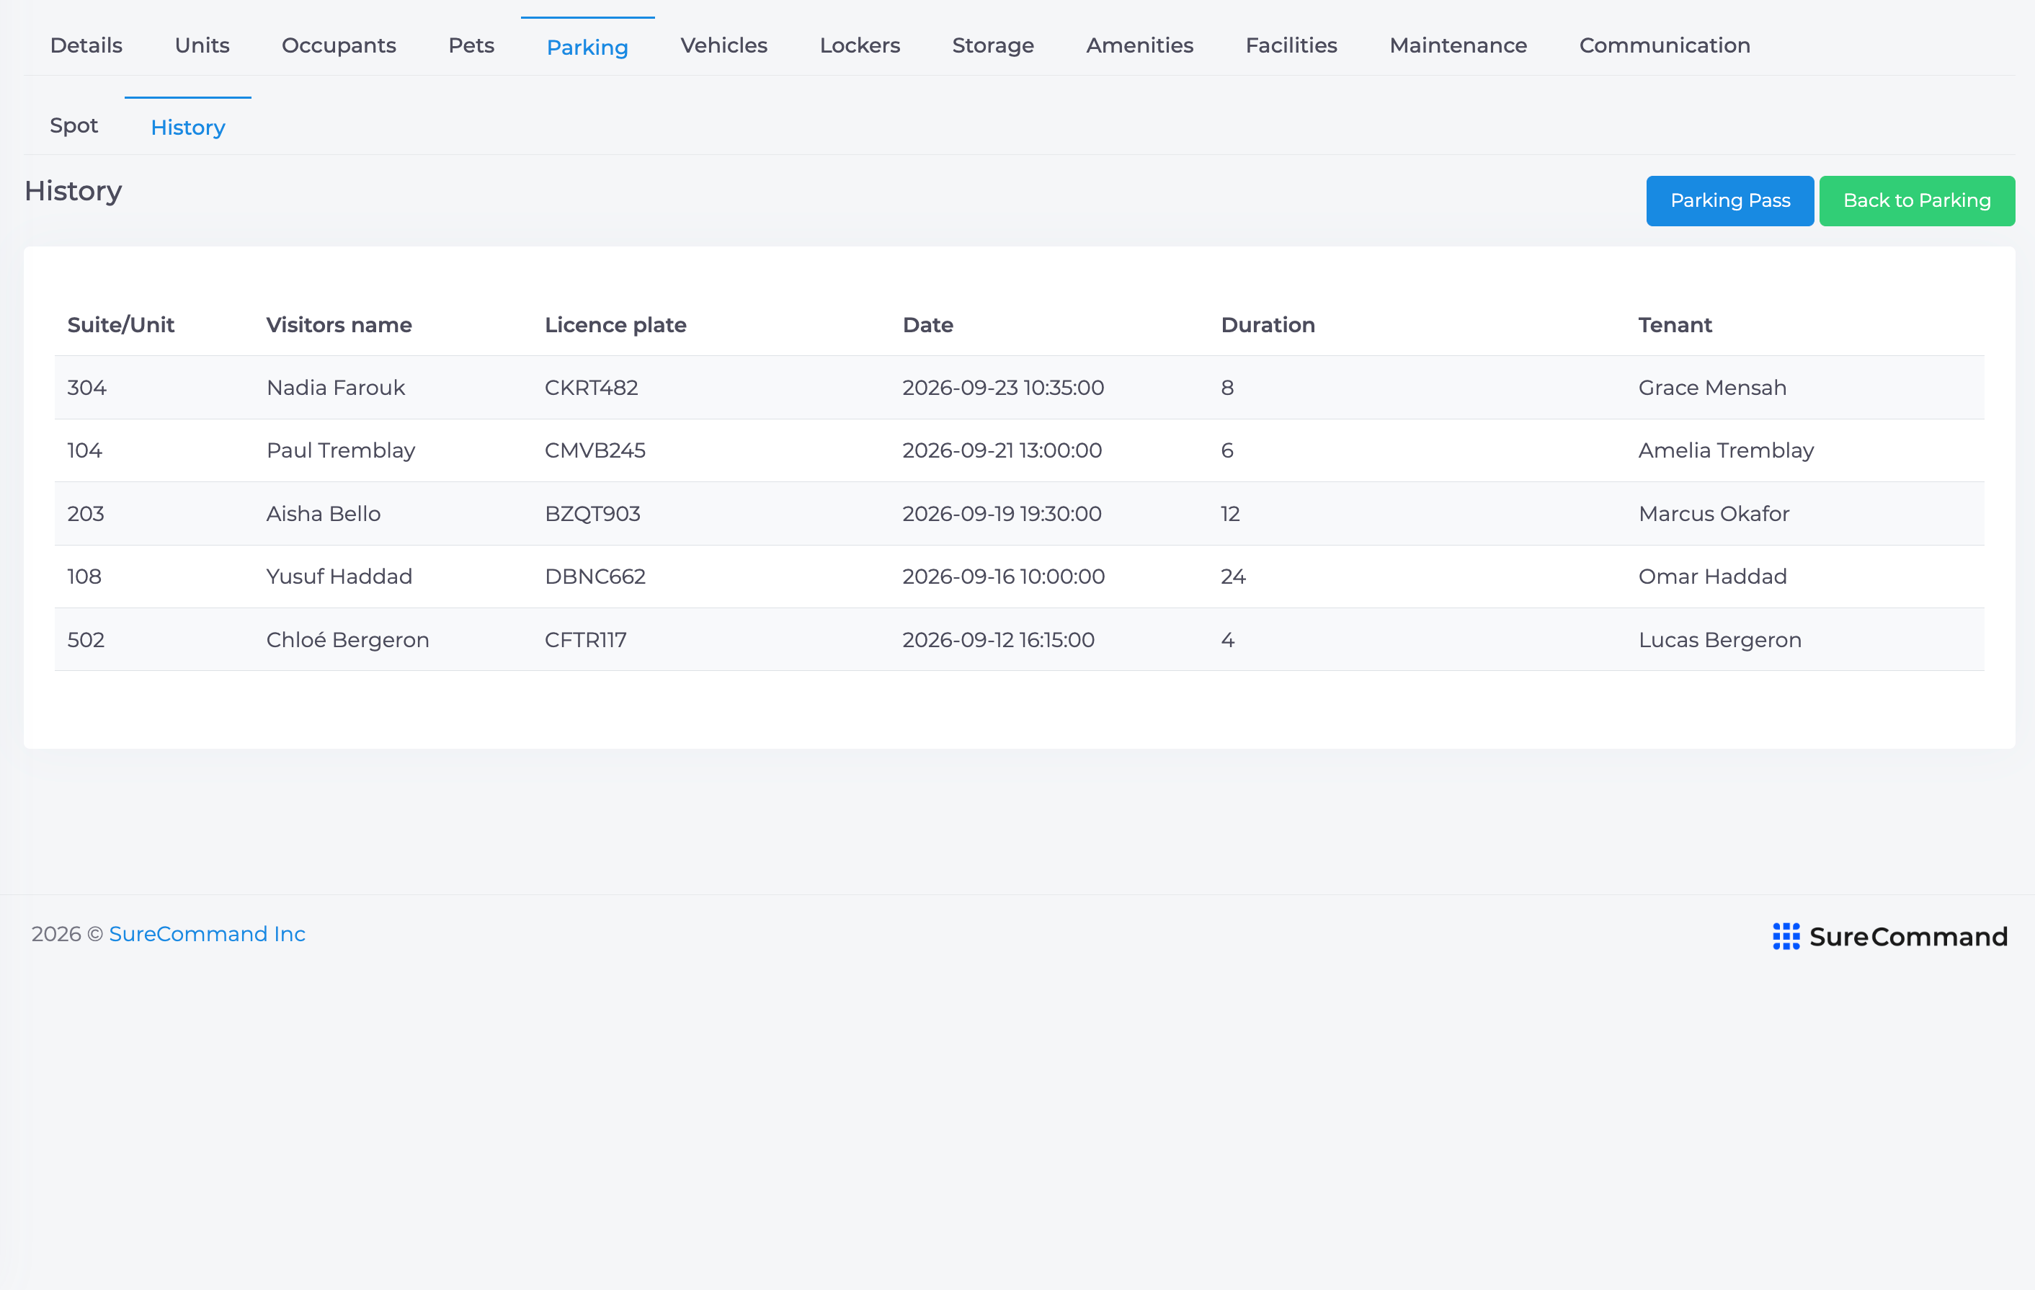The image size is (2035, 1290).
Task: Click suite number 502
Action: 86,639
